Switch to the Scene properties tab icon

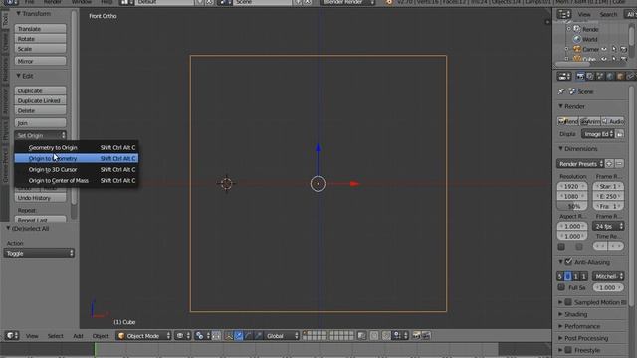click(x=600, y=76)
